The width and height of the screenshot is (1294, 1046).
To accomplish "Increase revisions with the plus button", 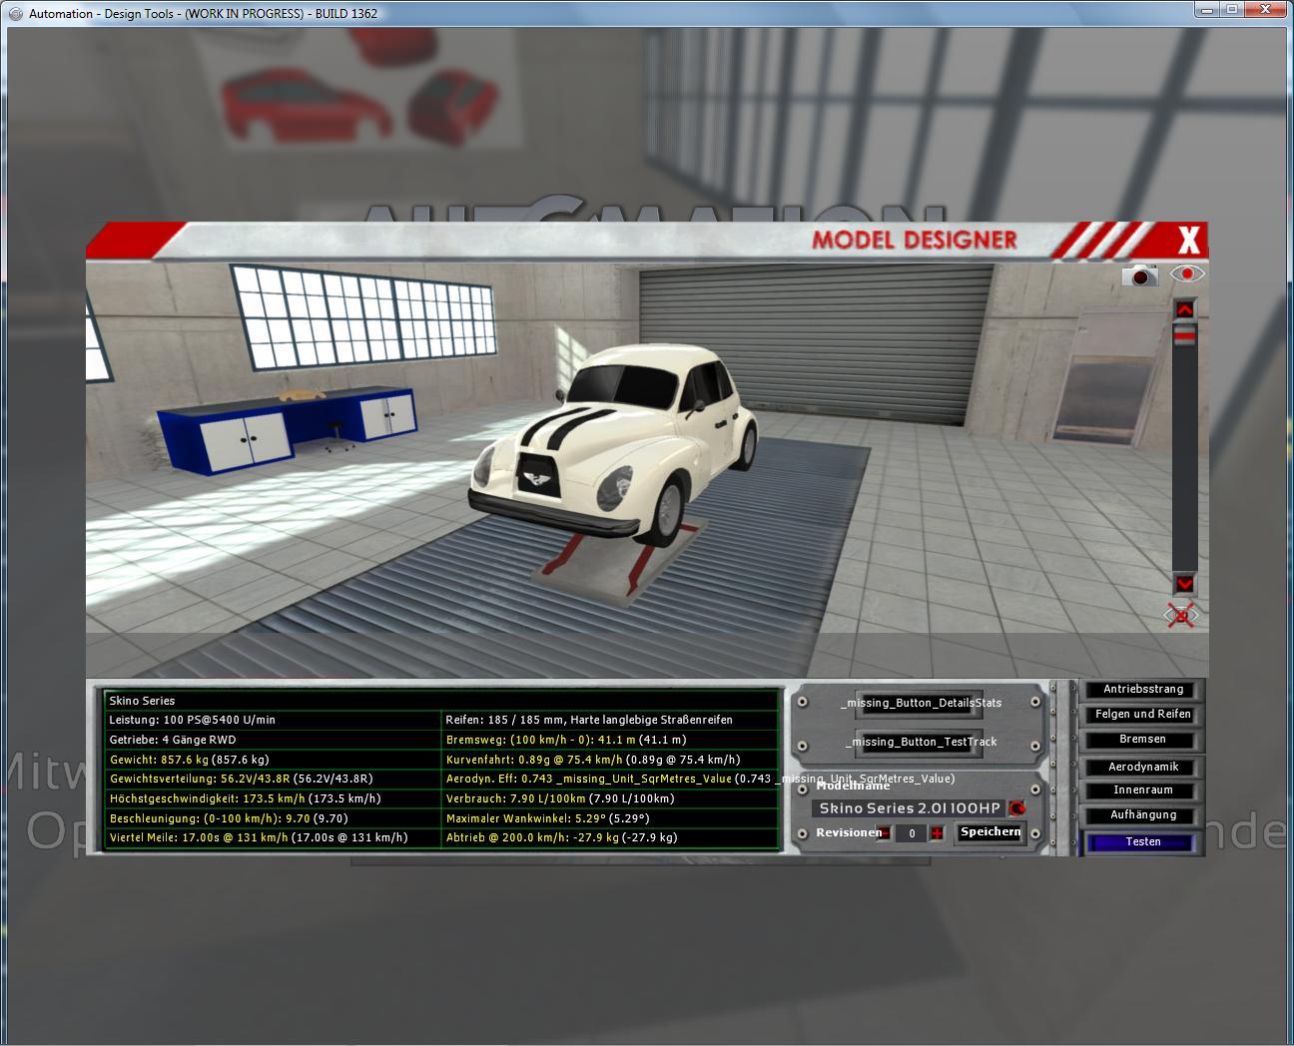I will pyautogui.click(x=937, y=833).
